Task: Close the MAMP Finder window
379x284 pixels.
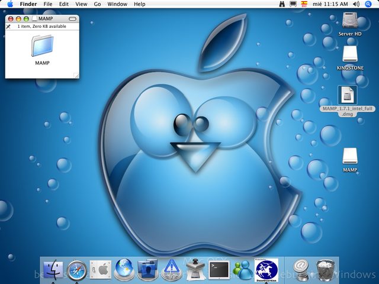Action: [x=11, y=19]
